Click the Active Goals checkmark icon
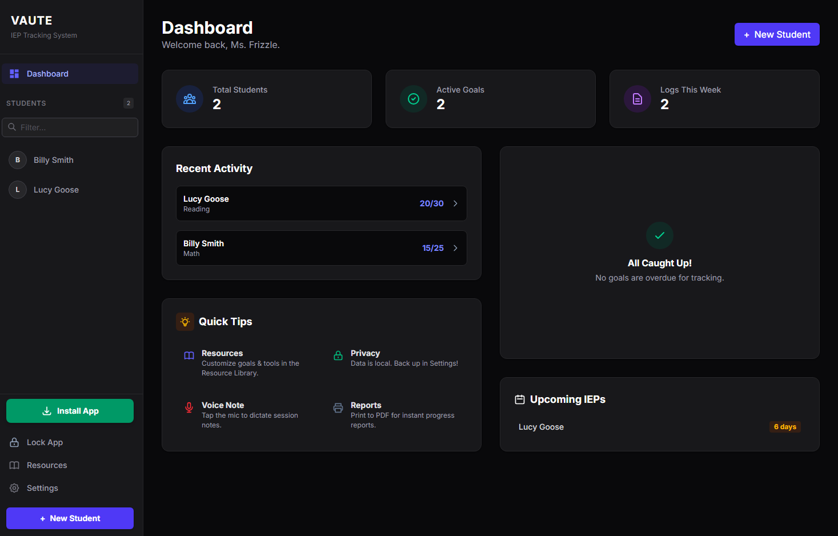This screenshot has width=838, height=536. click(413, 98)
